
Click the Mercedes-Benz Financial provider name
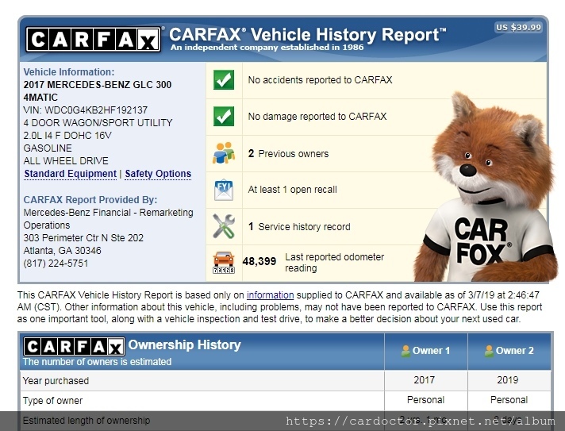[x=108, y=219]
